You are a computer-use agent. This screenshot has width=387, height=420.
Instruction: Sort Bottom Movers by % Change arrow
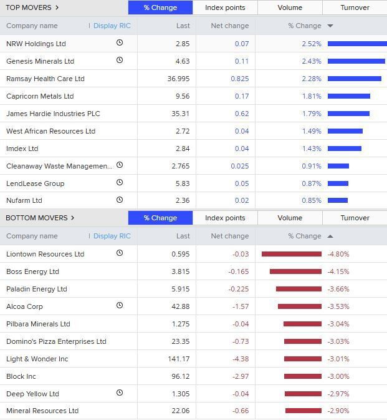click(330, 237)
